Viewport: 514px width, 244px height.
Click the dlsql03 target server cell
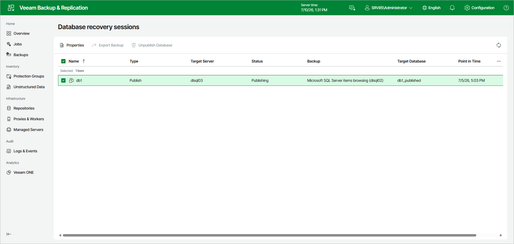[x=197, y=80]
